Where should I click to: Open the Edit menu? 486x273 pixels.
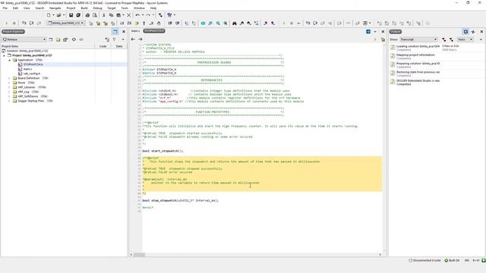(x=15, y=8)
